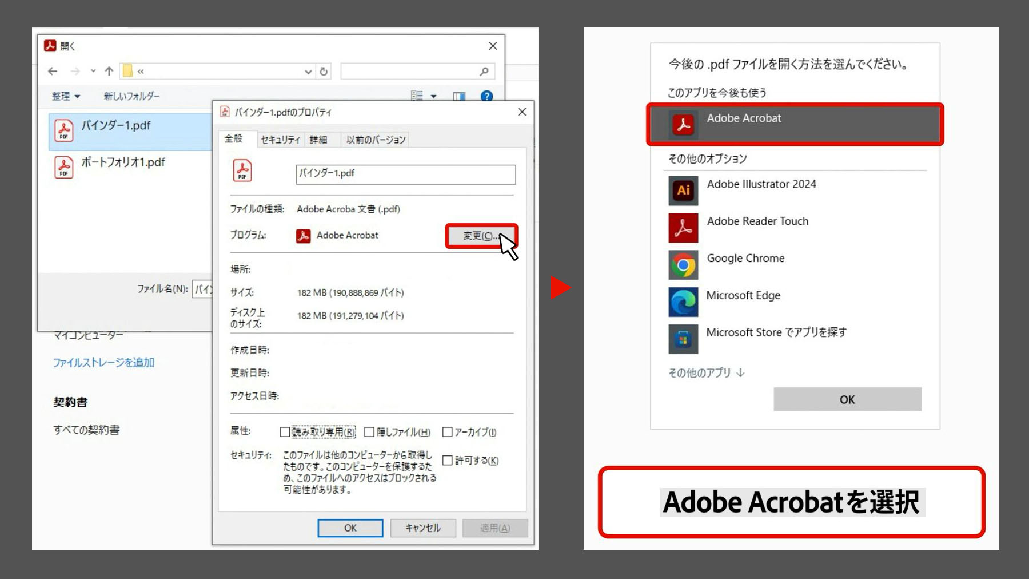Screen dimensions: 1029x579
Task: Click the large PDF icon in Properties dialog
Action: pyautogui.click(x=242, y=170)
